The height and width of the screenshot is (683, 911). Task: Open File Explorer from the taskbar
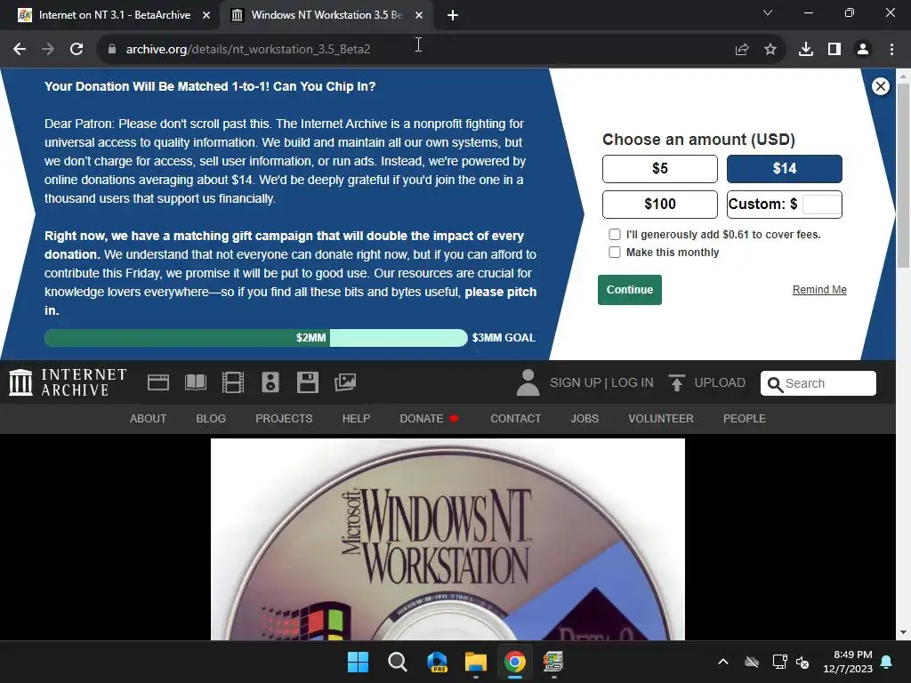[x=476, y=662]
